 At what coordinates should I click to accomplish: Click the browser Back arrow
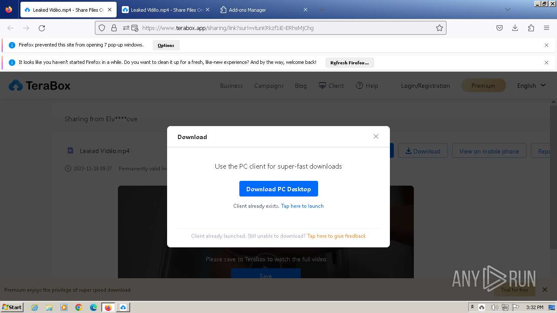pyautogui.click(x=10, y=28)
